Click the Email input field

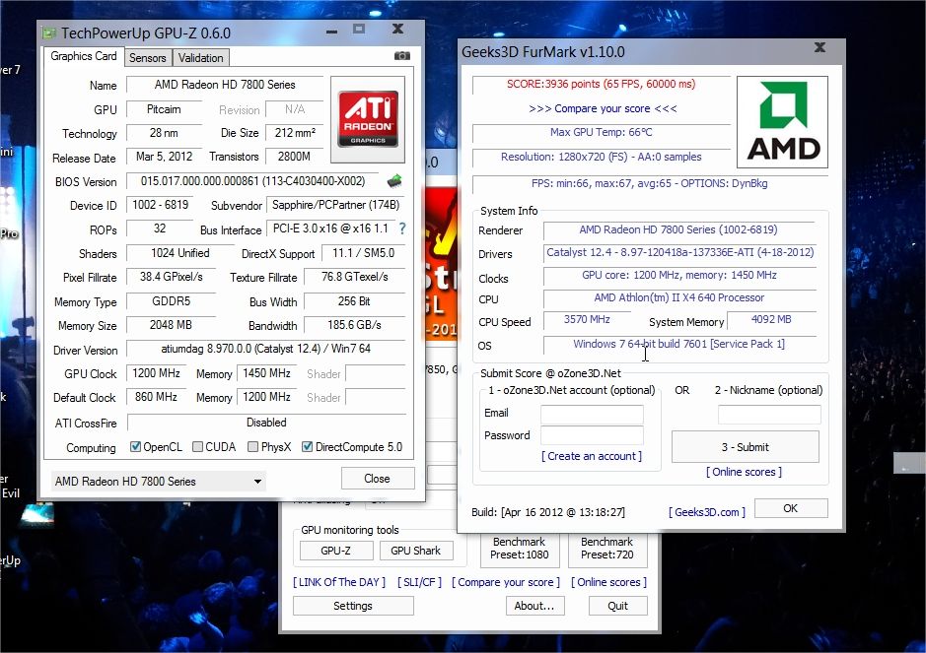[592, 414]
